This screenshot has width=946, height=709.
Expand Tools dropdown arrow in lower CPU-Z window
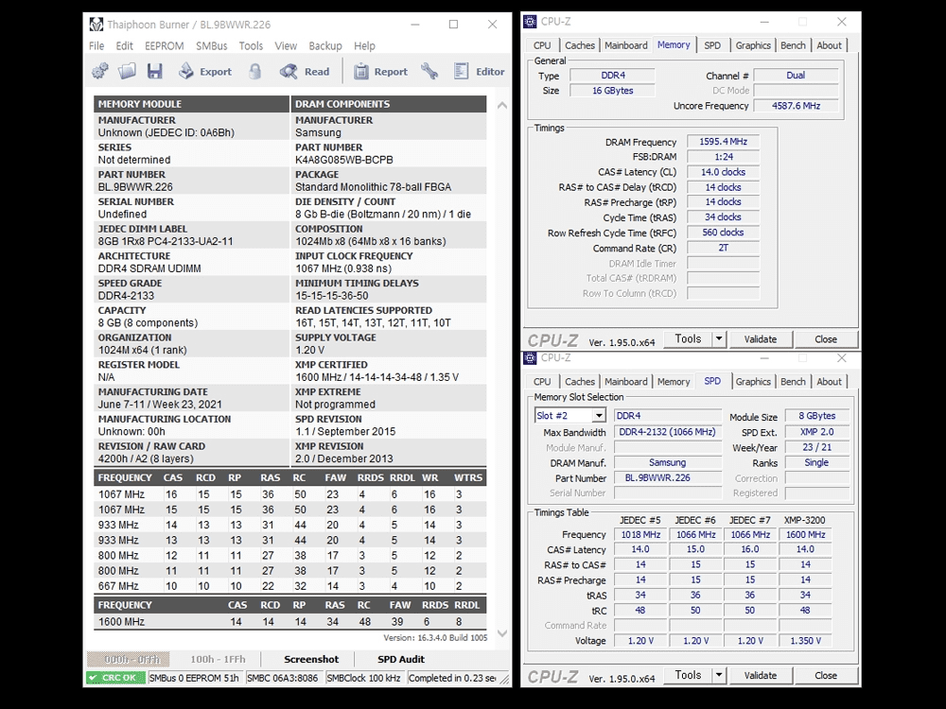pos(719,675)
